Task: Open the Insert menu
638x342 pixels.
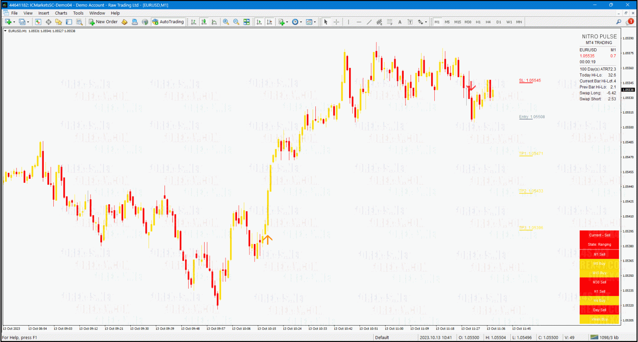Action: (x=44, y=13)
